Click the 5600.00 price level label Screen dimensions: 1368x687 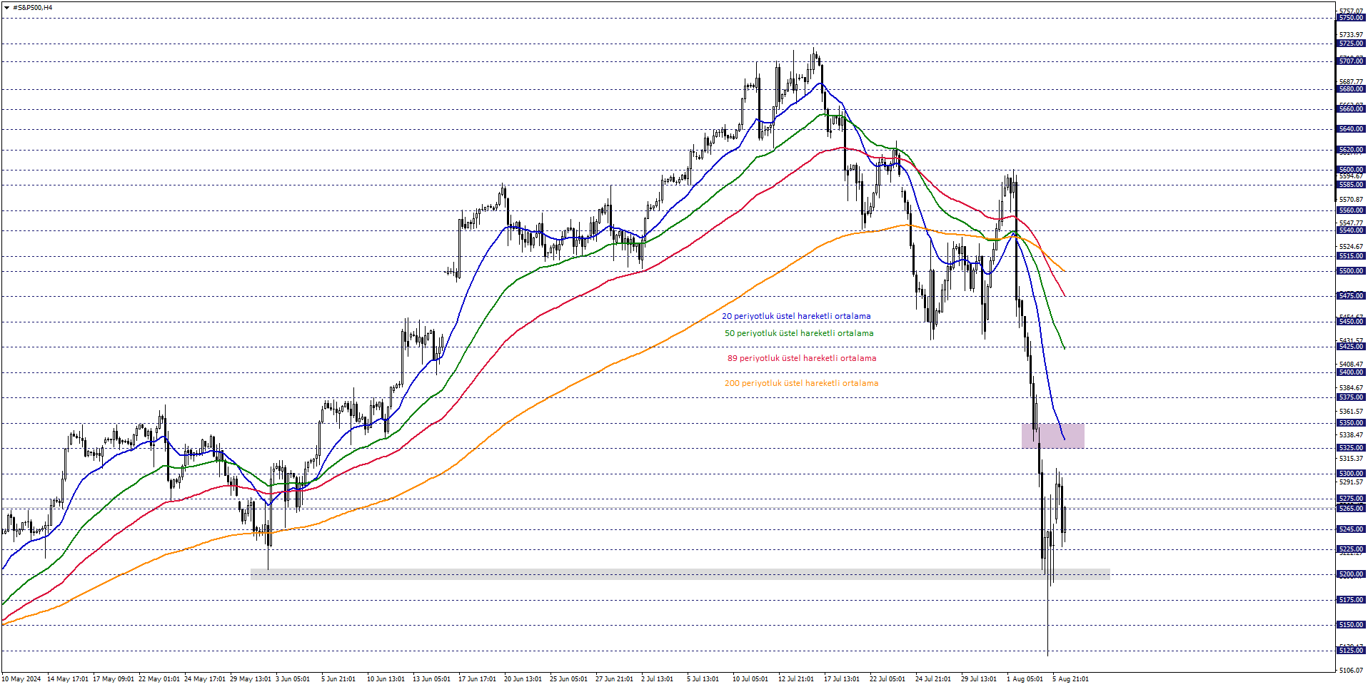(x=1351, y=170)
